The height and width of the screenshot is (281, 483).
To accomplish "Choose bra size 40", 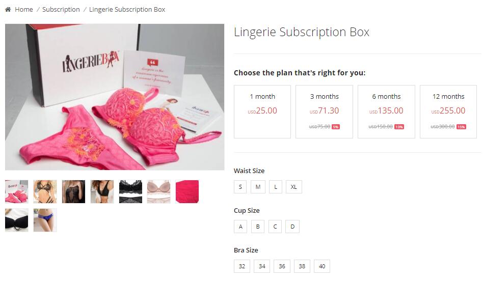I will click(x=322, y=266).
